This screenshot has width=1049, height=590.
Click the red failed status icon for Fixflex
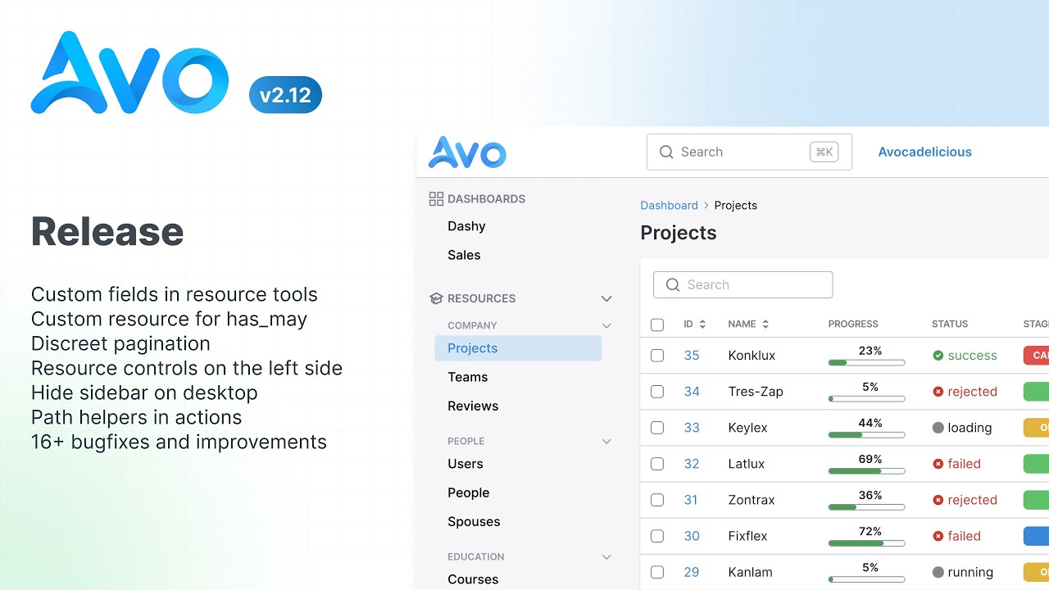point(938,536)
